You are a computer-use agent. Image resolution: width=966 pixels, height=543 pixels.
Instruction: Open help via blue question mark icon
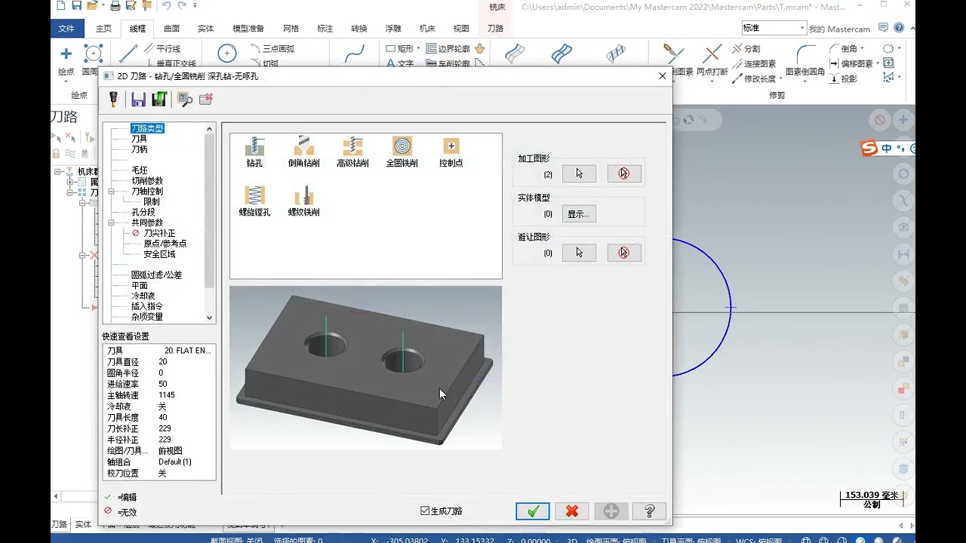tap(899, 28)
